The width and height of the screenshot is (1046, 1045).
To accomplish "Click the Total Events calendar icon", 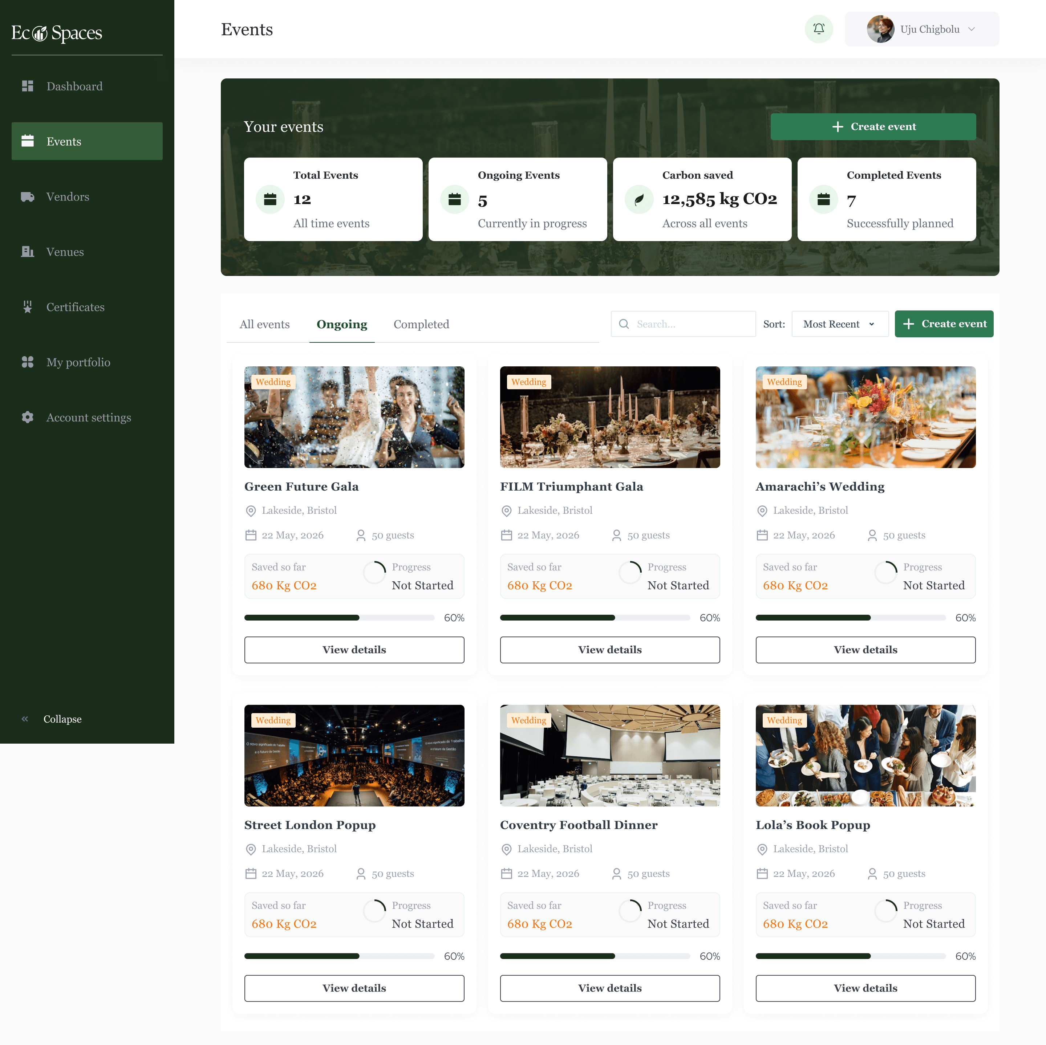I will click(270, 199).
